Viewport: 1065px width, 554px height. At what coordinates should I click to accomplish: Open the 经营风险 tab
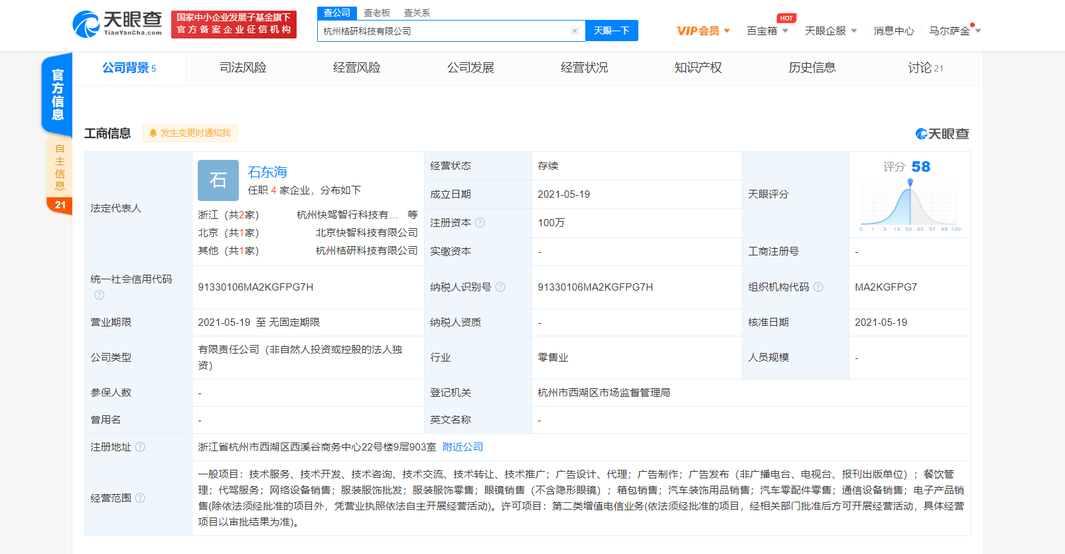357,68
